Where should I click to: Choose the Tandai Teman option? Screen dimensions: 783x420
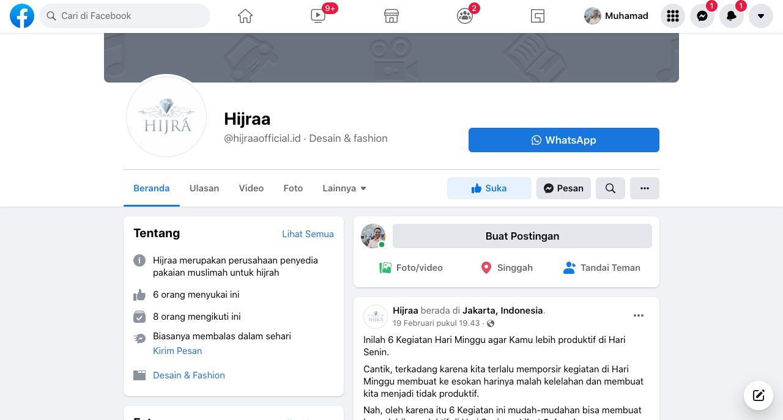(x=602, y=268)
